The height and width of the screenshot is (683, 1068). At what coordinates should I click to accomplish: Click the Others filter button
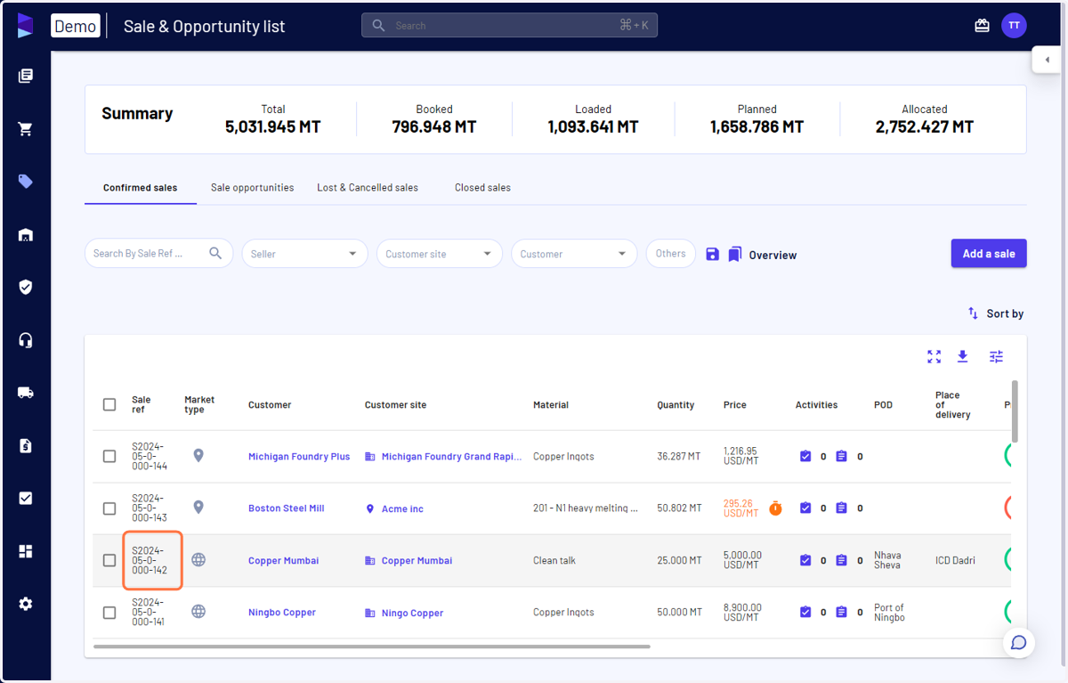tap(670, 254)
